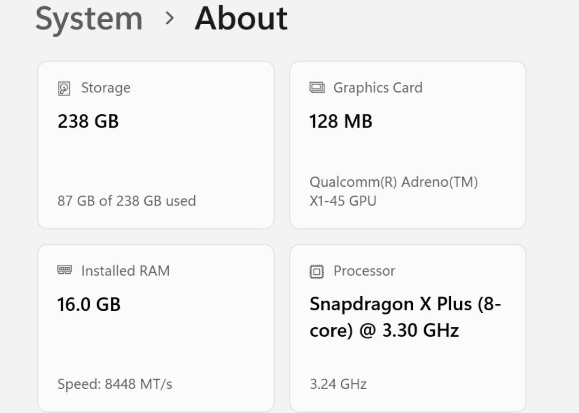Click the Storage card label
This screenshot has width=579, height=413.
[106, 88]
